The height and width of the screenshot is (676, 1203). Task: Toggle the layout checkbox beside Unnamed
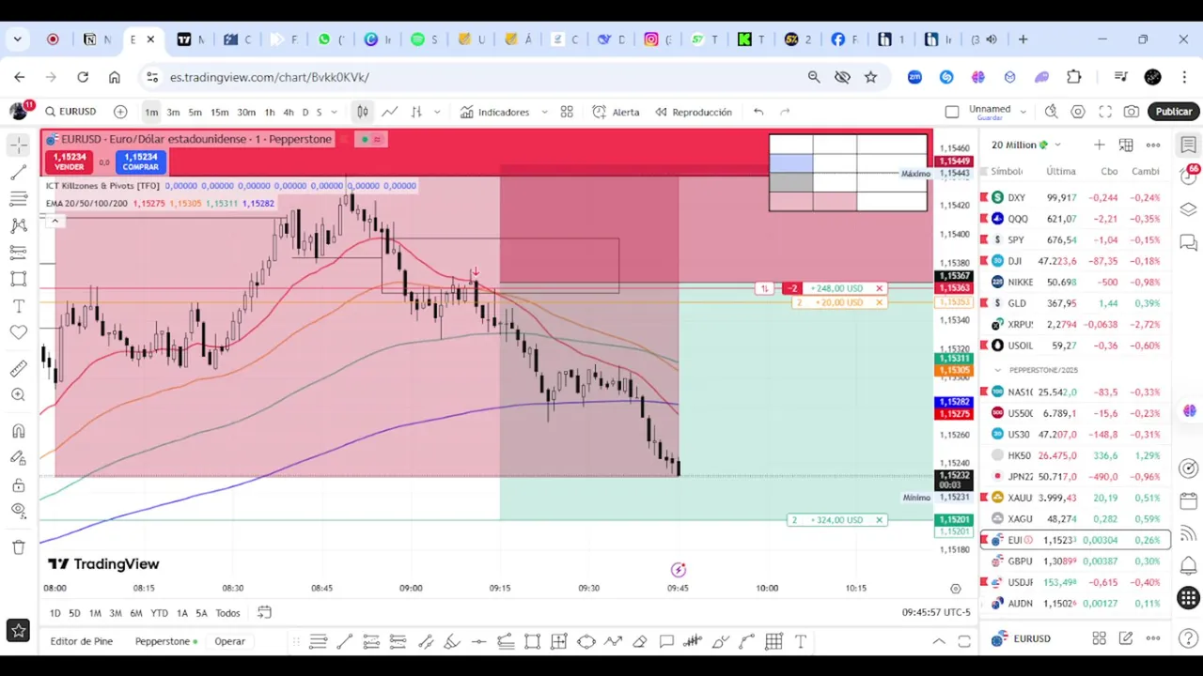[952, 112]
